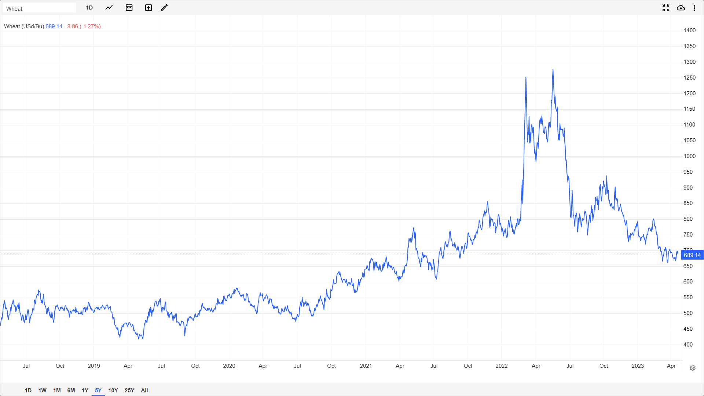Select the 1M time range
This screenshot has height=396, width=704.
click(57, 390)
